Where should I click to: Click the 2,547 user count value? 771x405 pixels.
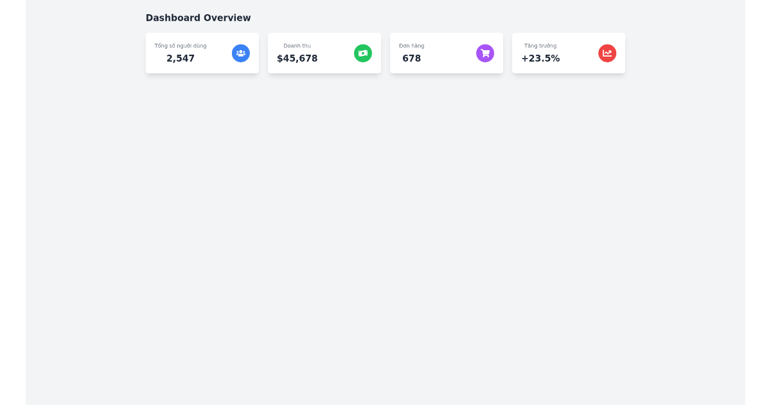click(181, 59)
